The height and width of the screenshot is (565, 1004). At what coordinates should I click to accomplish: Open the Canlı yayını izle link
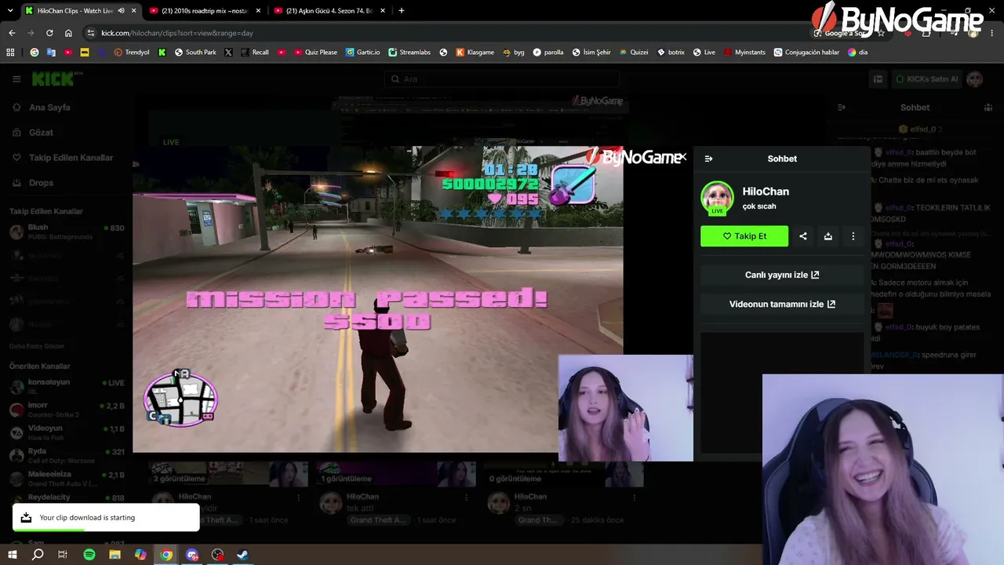tap(782, 275)
